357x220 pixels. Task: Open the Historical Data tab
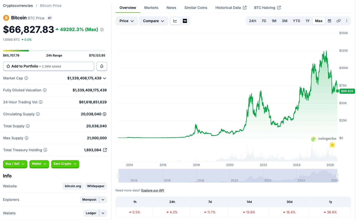tap(231, 8)
